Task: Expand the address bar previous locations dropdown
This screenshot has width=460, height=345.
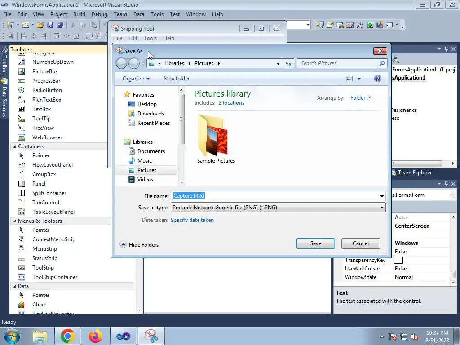Action: point(278,63)
